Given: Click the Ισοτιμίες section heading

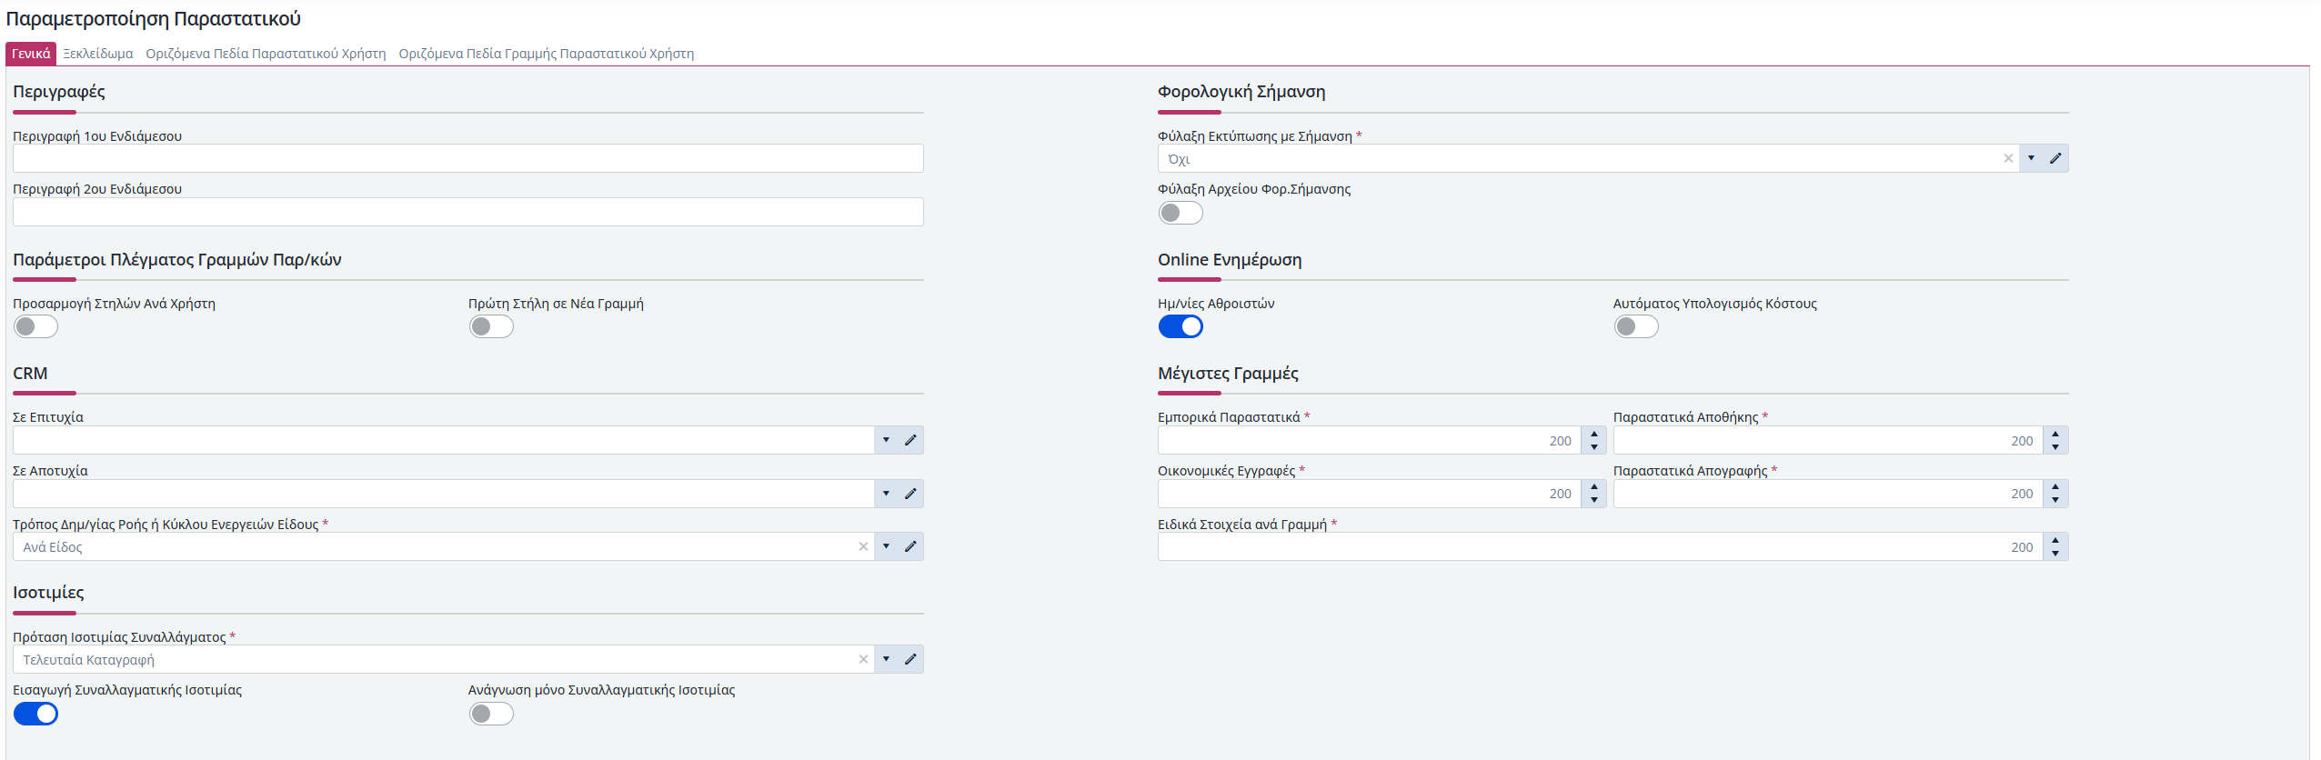Looking at the screenshot, I should click(48, 593).
